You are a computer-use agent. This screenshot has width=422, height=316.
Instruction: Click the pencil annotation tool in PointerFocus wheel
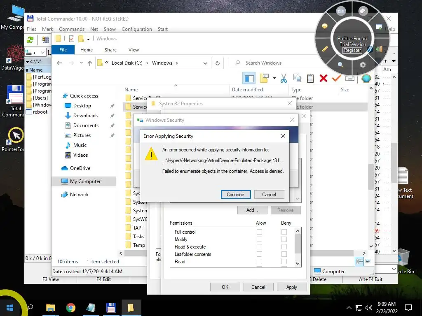coord(325,49)
